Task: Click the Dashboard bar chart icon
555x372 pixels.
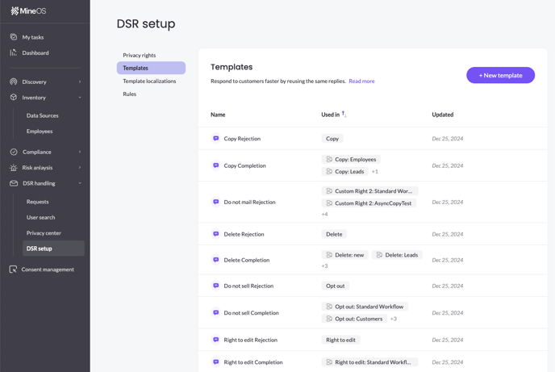Action: (x=14, y=52)
